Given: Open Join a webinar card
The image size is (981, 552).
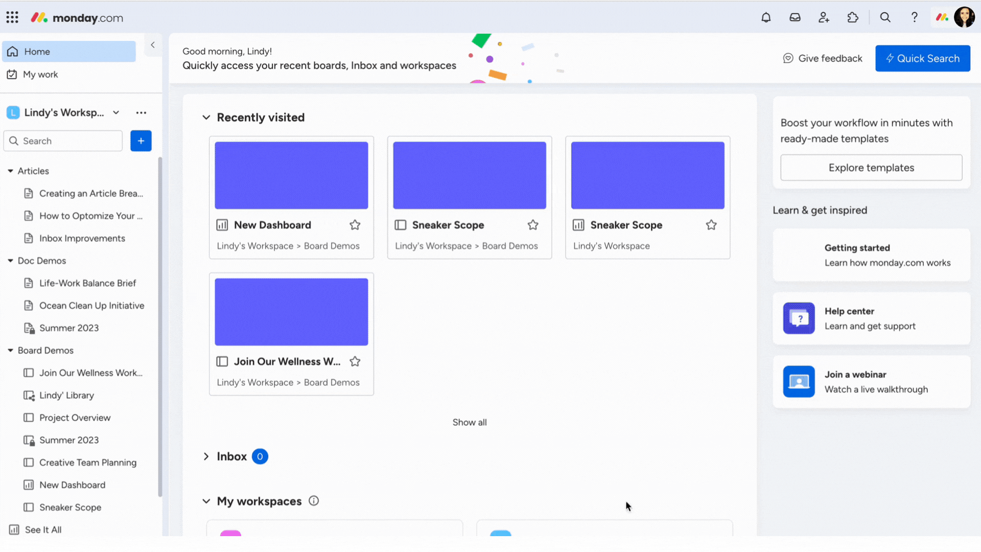Looking at the screenshot, I should [x=871, y=382].
